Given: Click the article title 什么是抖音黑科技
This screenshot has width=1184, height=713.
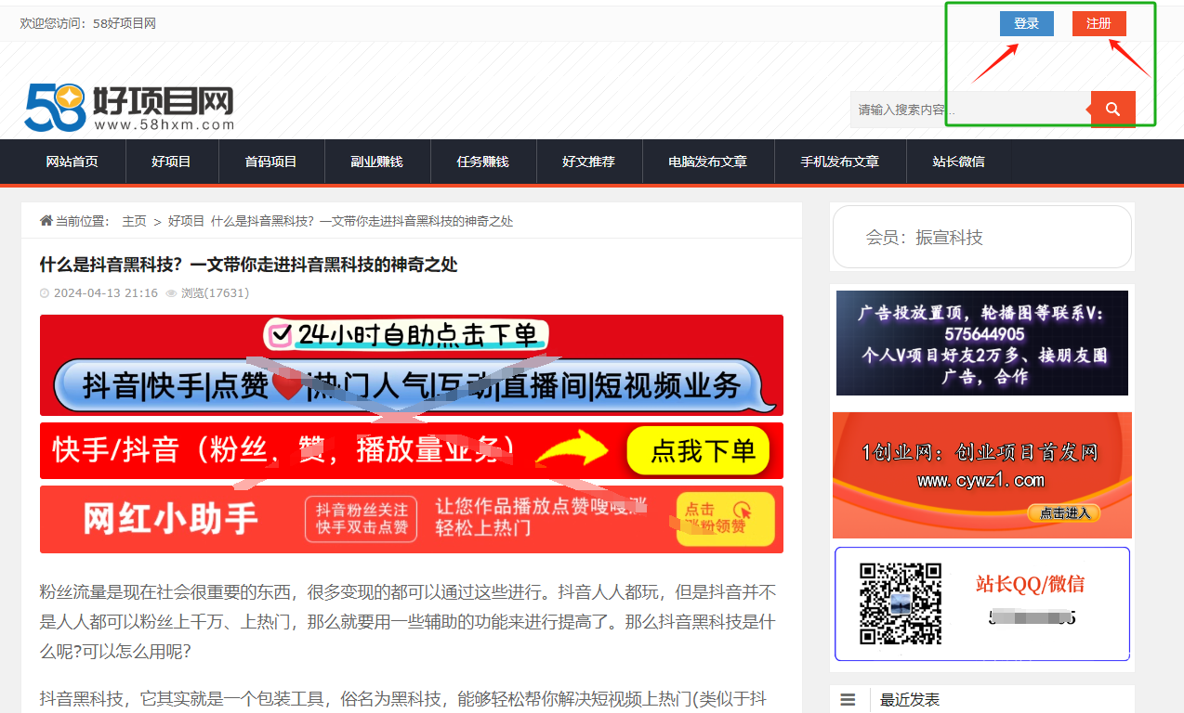Looking at the screenshot, I should [x=249, y=266].
